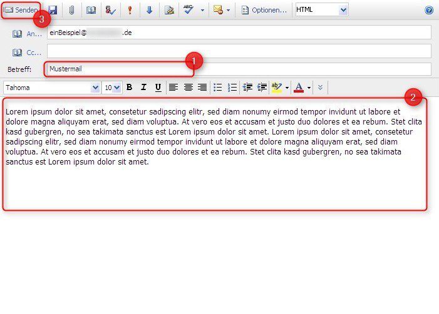Click the envelope permissions icon
The width and height of the screenshot is (439, 314).
point(218,10)
